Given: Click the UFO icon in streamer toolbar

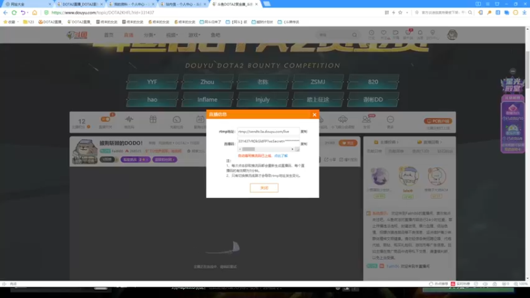Looking at the screenshot, I should 343,119.
